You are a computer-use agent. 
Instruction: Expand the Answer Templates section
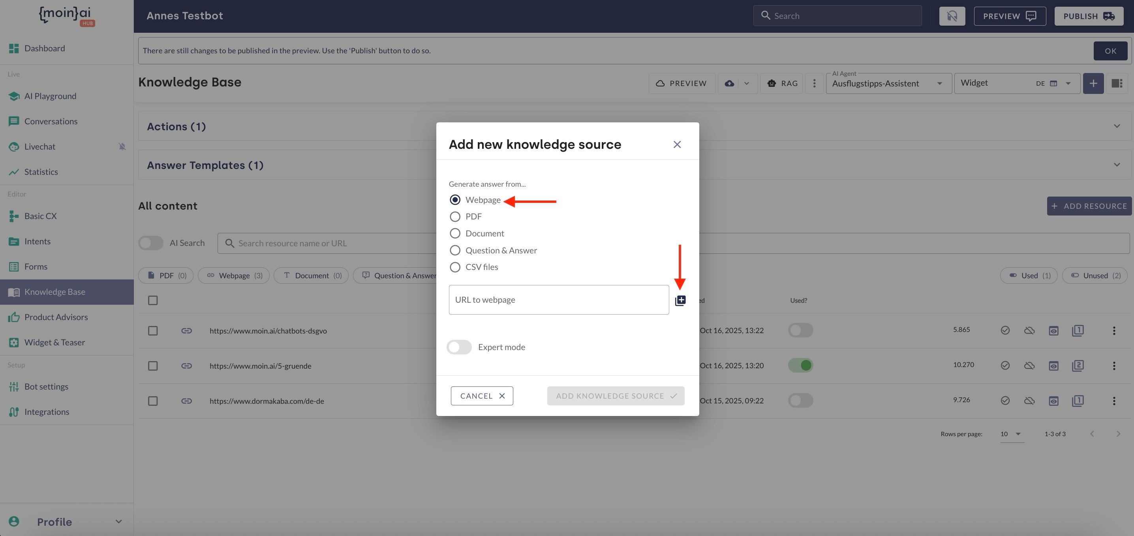1116,165
